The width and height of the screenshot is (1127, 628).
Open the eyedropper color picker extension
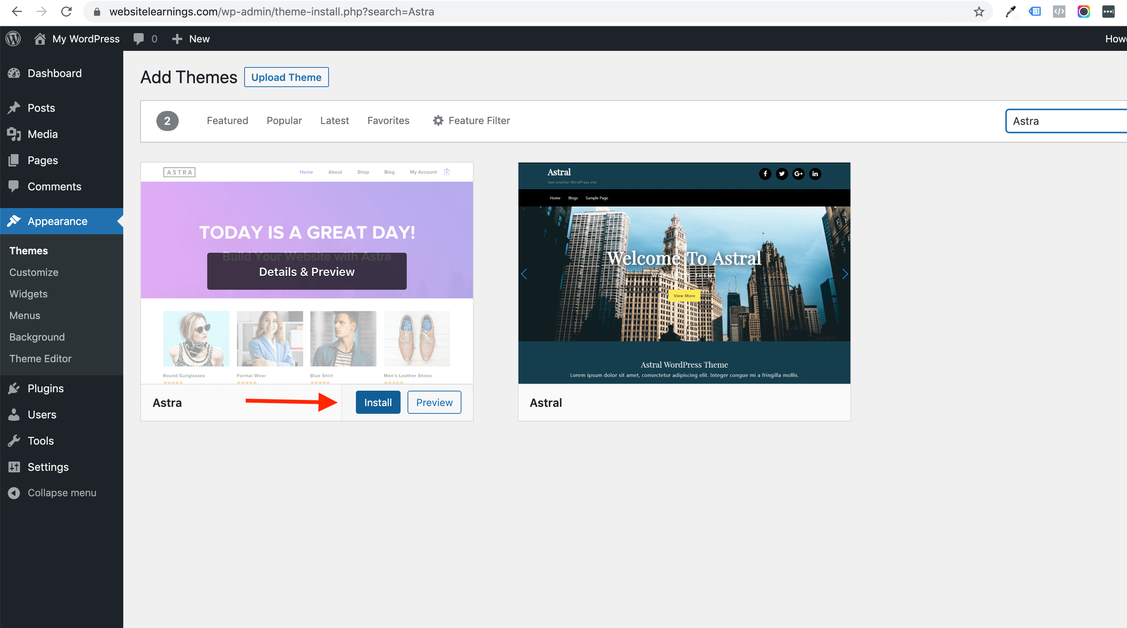tap(1011, 12)
